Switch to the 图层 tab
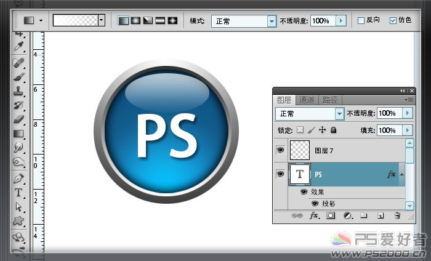The height and width of the screenshot is (261, 431). 284,100
